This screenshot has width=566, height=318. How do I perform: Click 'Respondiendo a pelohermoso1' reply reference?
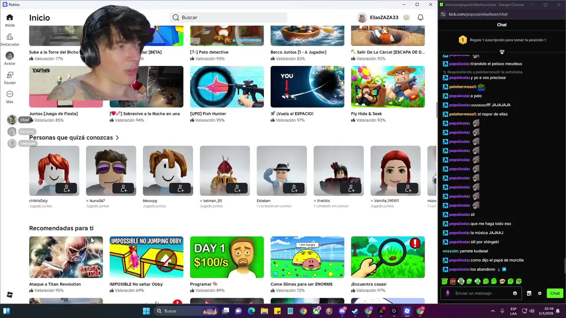click(x=482, y=72)
